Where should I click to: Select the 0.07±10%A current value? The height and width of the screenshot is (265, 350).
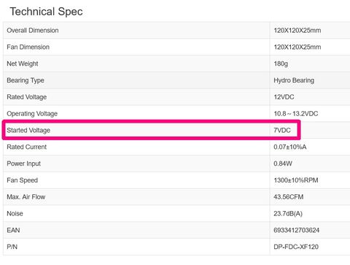(290, 147)
